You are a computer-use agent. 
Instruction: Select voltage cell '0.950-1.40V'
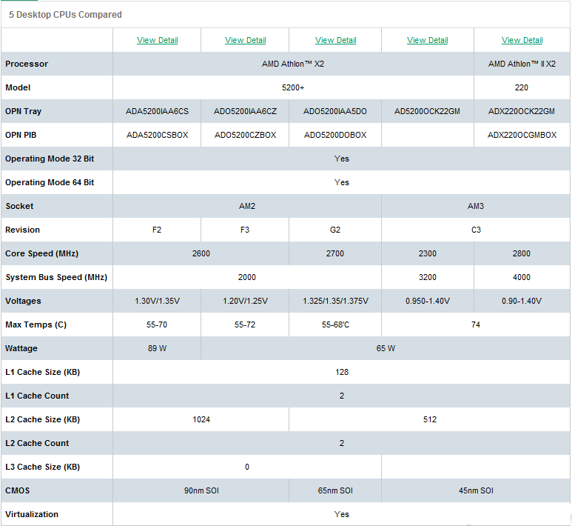(x=428, y=301)
